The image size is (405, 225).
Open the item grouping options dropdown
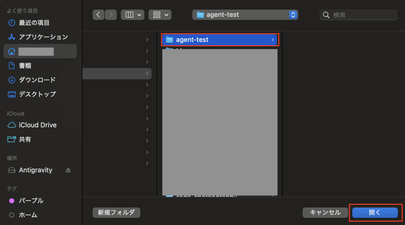coord(160,15)
